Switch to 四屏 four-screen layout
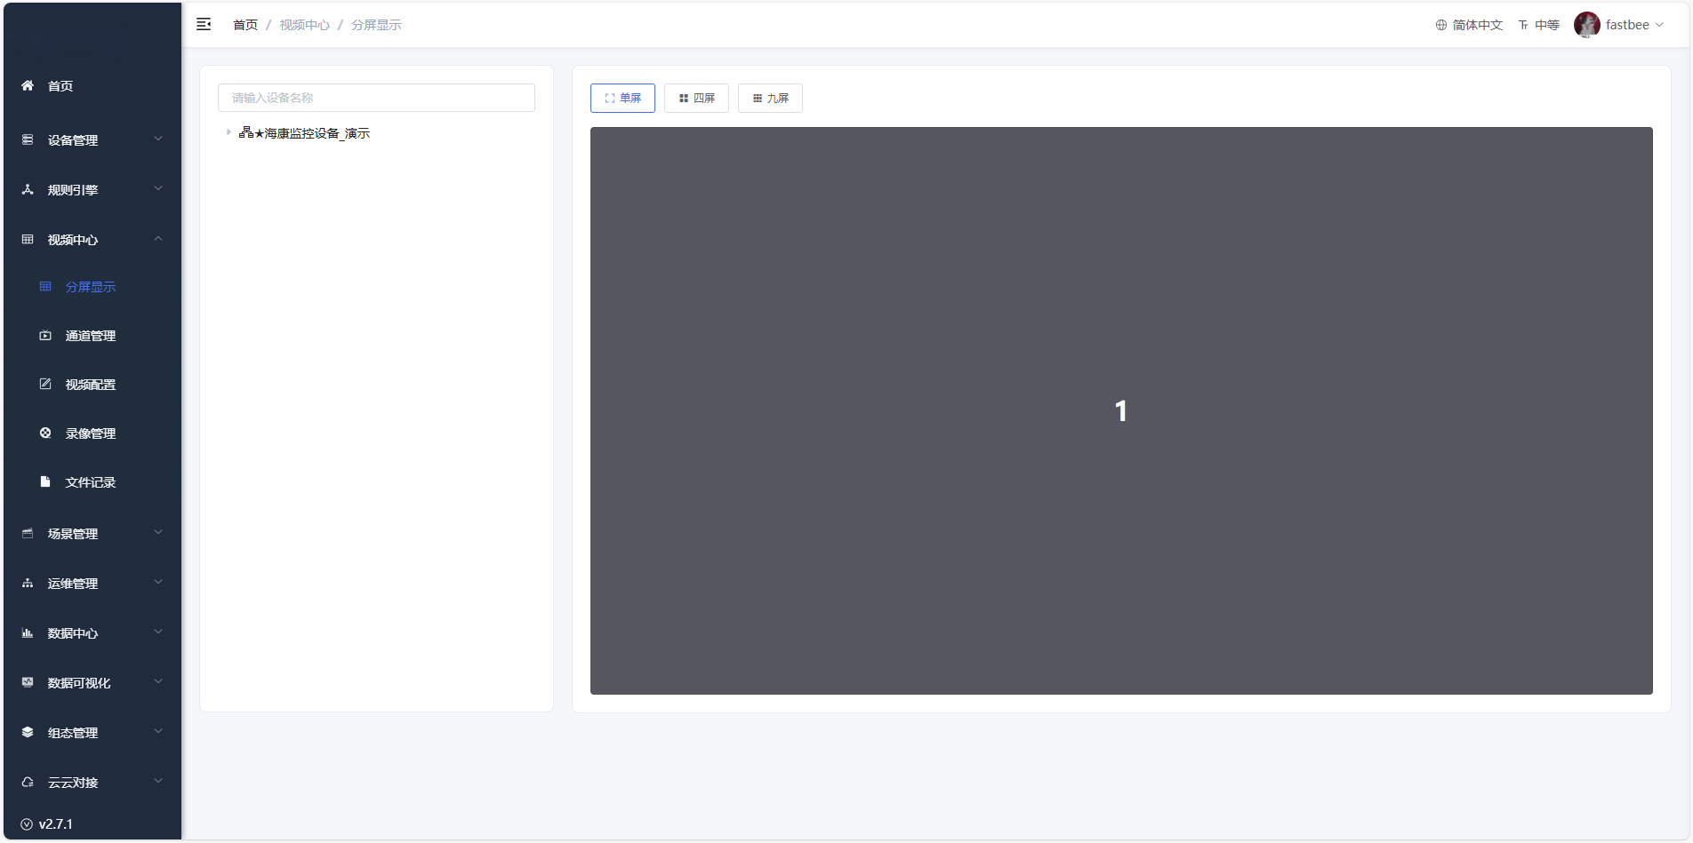 pyautogui.click(x=696, y=99)
